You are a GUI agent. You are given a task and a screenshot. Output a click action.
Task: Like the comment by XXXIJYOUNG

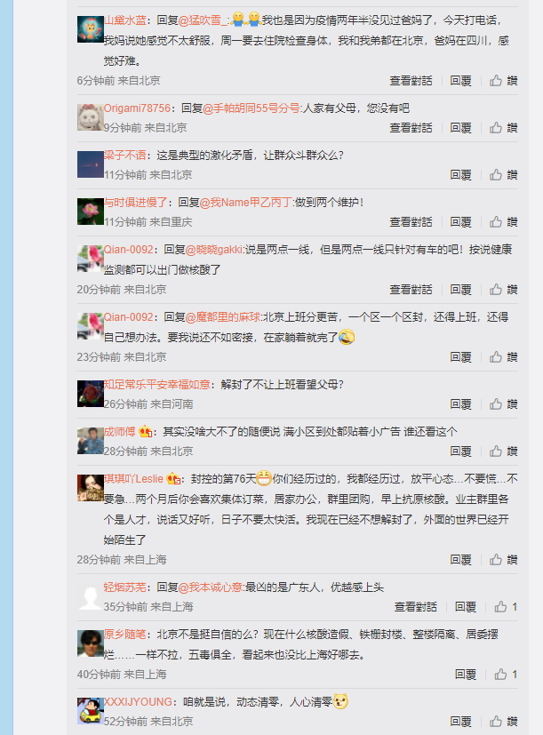click(x=503, y=722)
